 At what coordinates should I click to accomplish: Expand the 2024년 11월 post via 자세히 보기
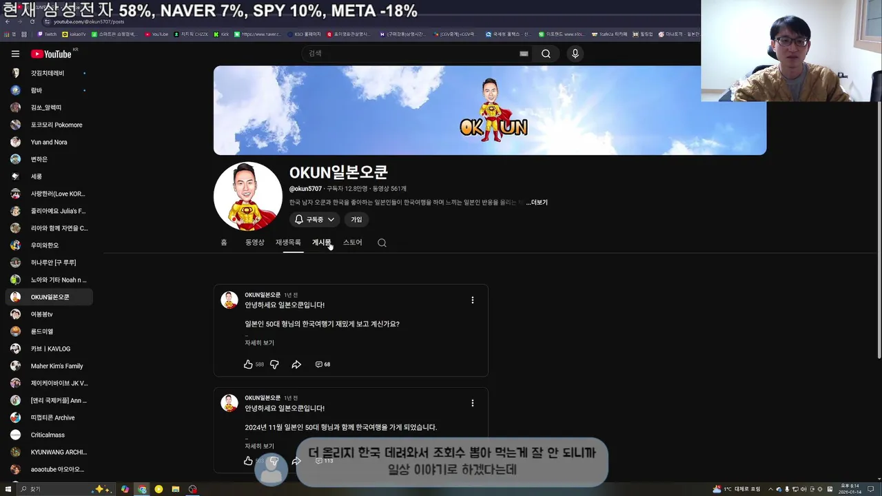tap(259, 446)
